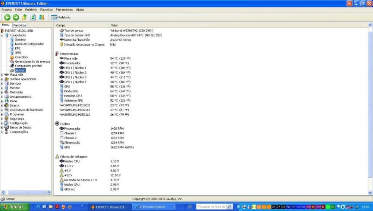Image resolution: width=373 pixels, height=211 pixels.
Task: Select Overclock in the tree
Action: click(x=21, y=57)
